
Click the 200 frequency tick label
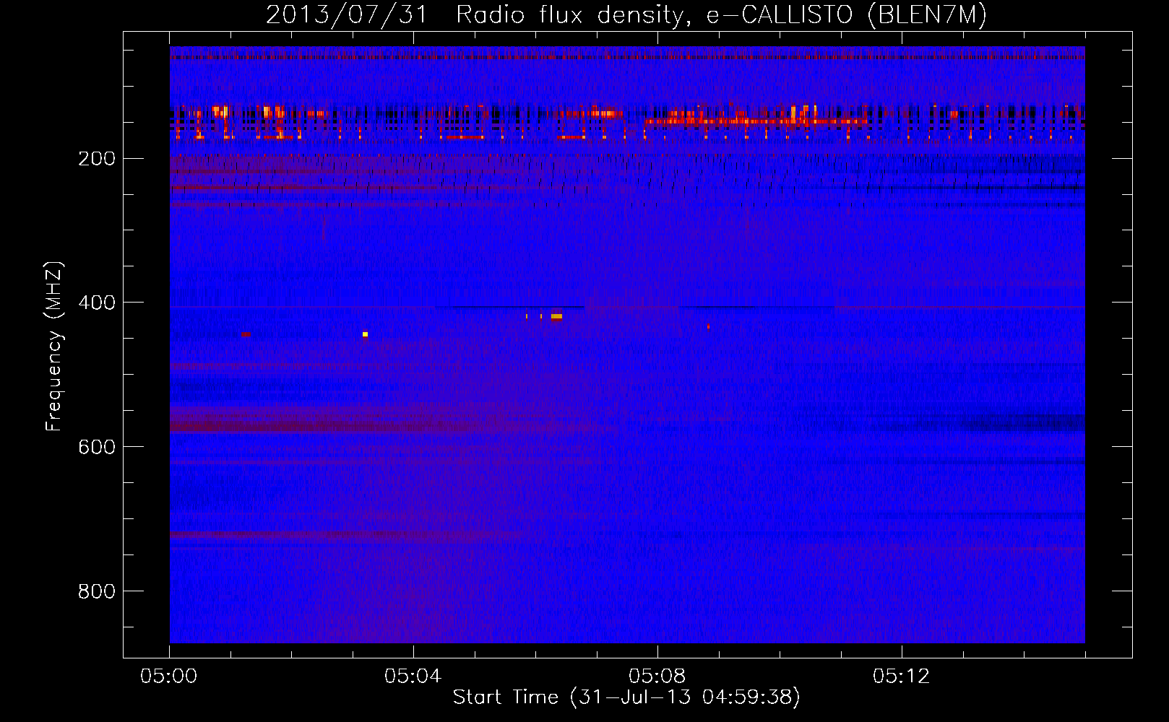pos(97,158)
